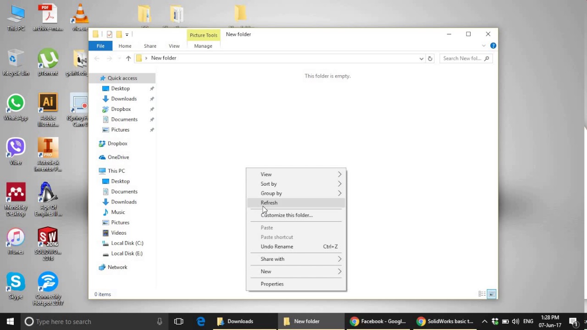Switch to large icons view in status bar
The image size is (587, 330).
point(492,294)
